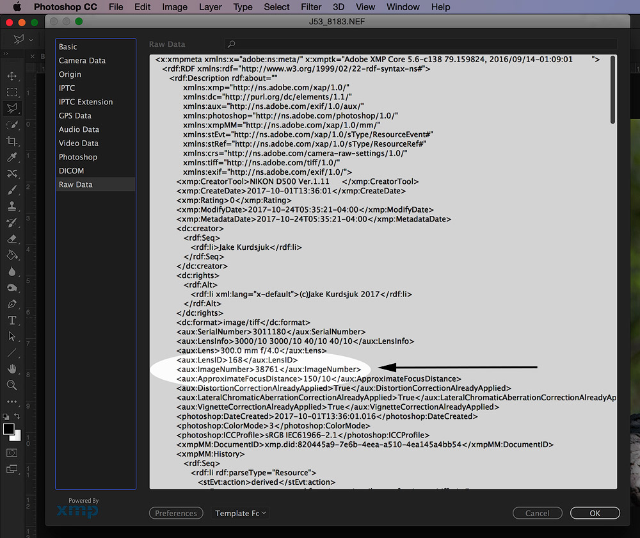Select the Move tool
This screenshot has width=640, height=538.
click(x=12, y=76)
